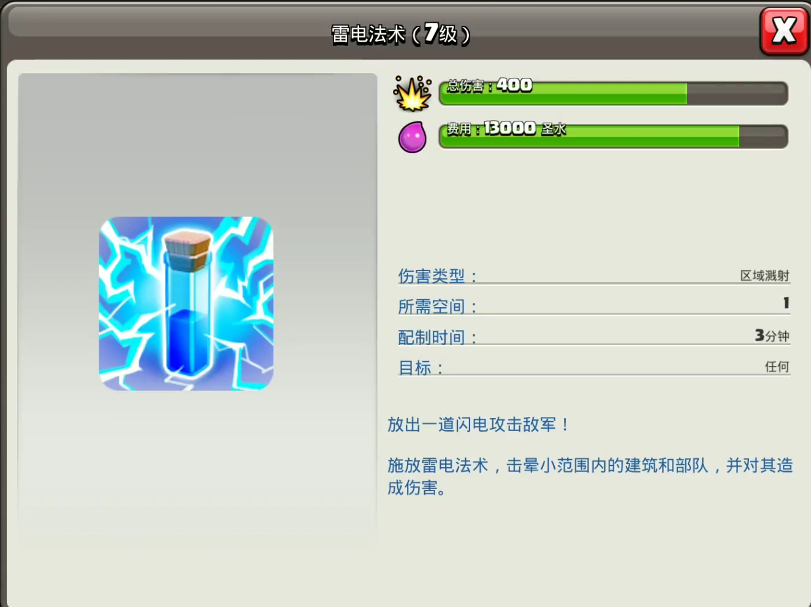The image size is (811, 607).
Task: Click the 费用 elixir cost bar
Action: tap(613, 137)
